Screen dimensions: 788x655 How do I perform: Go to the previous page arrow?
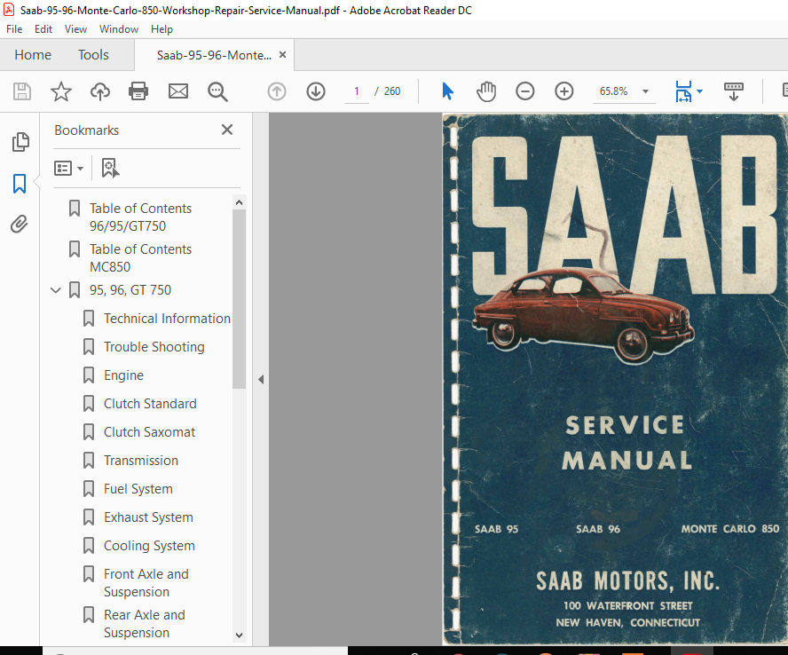click(x=276, y=91)
